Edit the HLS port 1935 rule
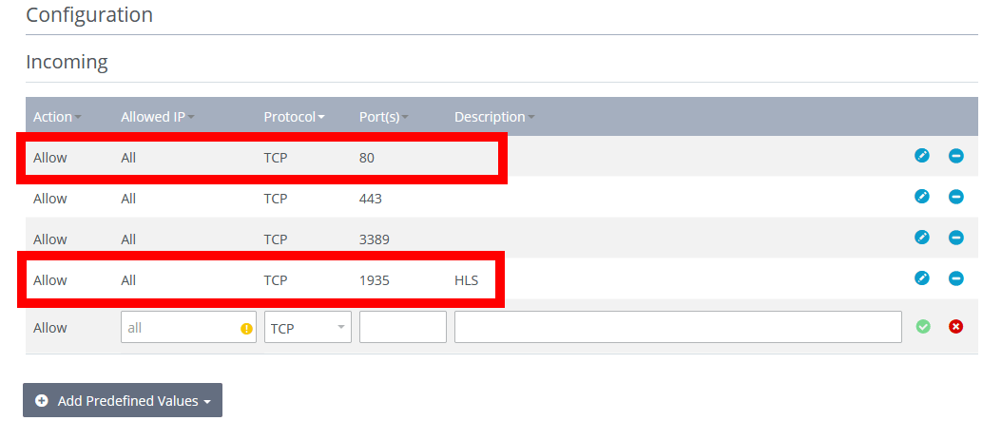 tap(921, 278)
